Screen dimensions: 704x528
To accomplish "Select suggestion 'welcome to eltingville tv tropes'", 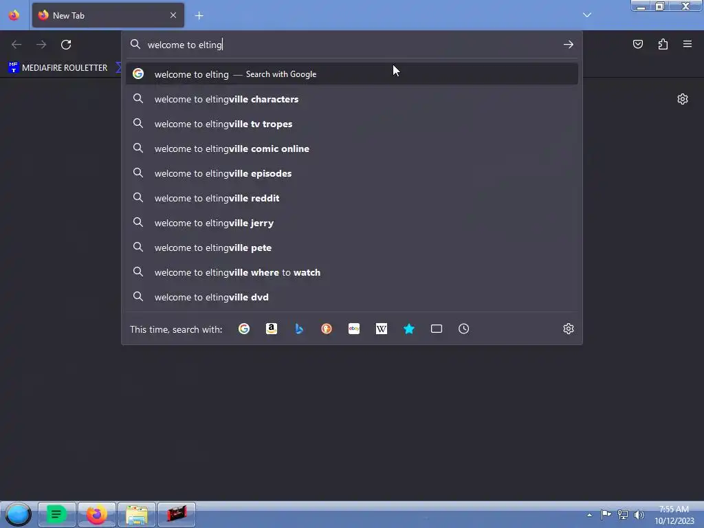I will pos(352,124).
